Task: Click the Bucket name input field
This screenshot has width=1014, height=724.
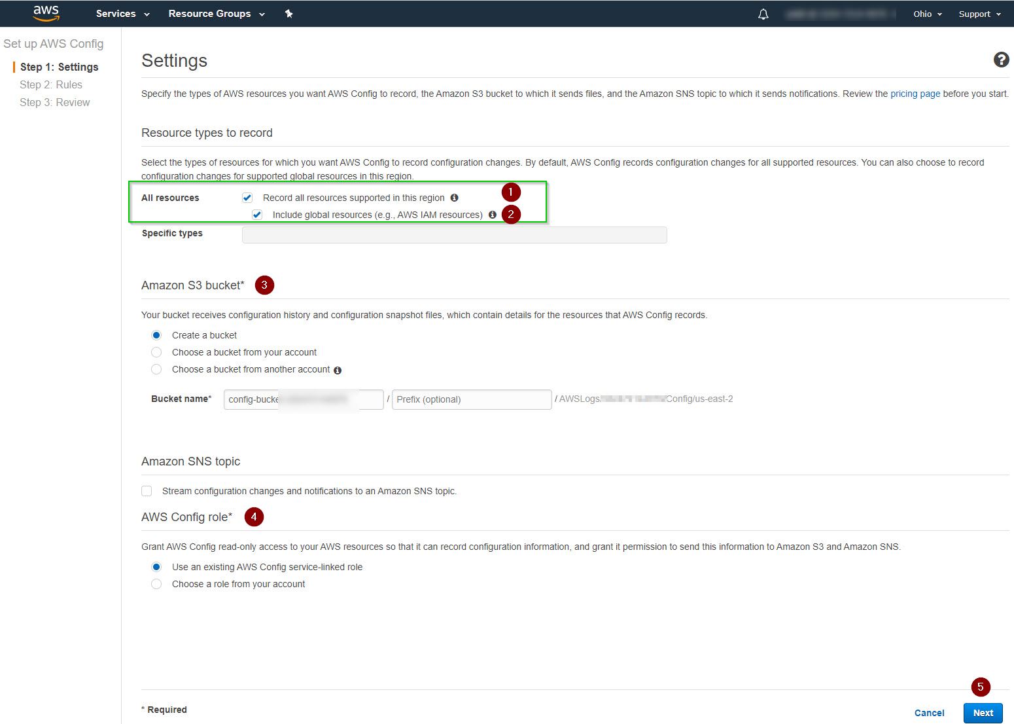Action: tap(304, 399)
